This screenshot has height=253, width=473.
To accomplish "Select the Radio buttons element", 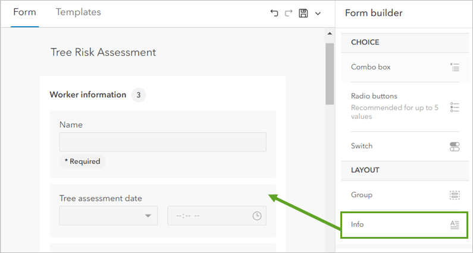I will click(x=404, y=106).
